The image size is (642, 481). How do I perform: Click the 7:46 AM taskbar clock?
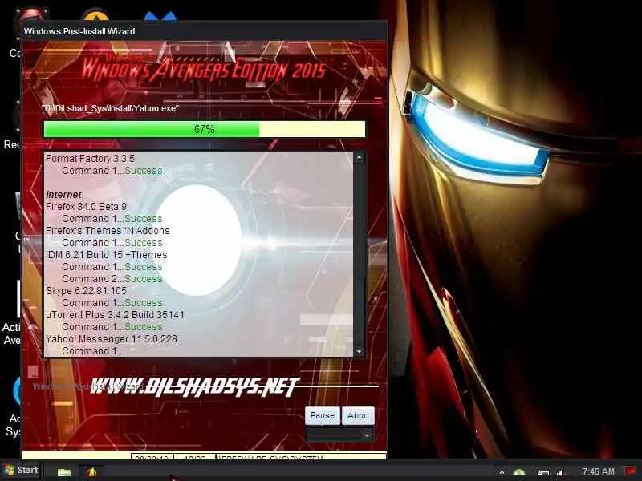pyautogui.click(x=598, y=471)
